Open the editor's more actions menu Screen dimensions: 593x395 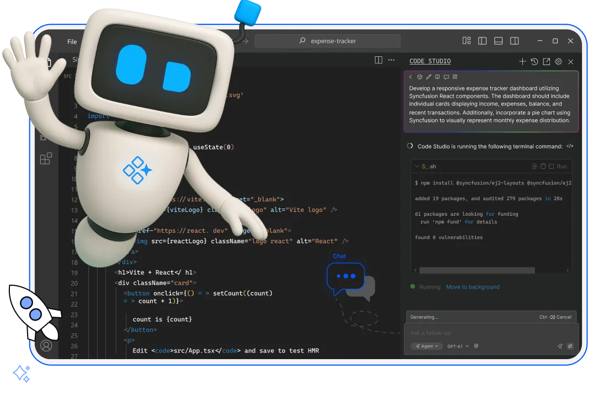pos(391,60)
